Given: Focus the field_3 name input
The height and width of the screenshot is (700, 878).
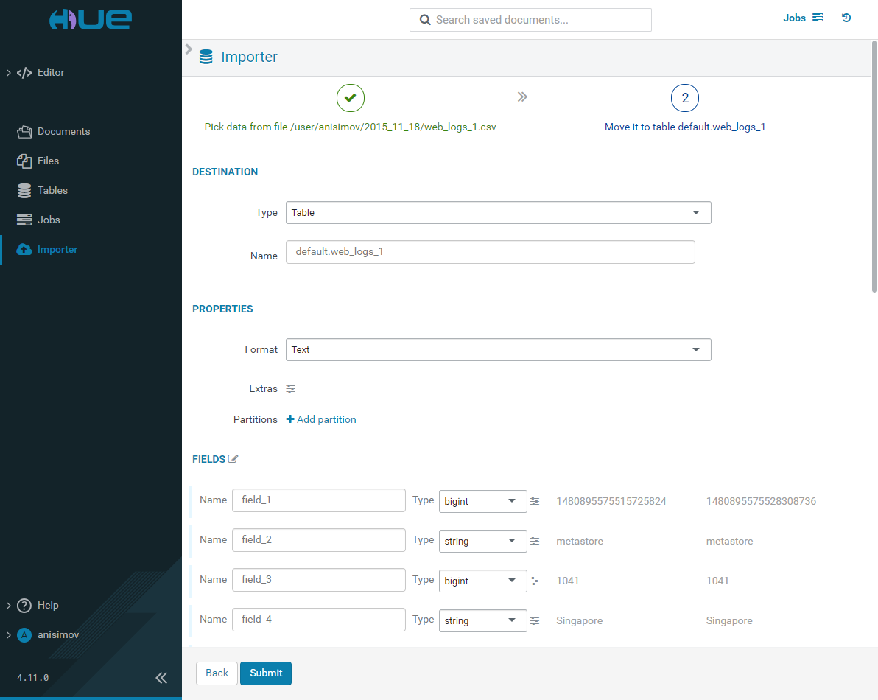Looking at the screenshot, I should click(319, 580).
